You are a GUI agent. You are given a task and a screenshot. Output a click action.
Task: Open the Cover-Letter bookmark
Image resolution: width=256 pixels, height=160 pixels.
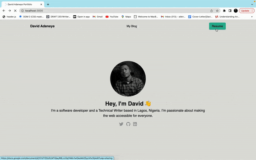pyautogui.click(x=201, y=17)
